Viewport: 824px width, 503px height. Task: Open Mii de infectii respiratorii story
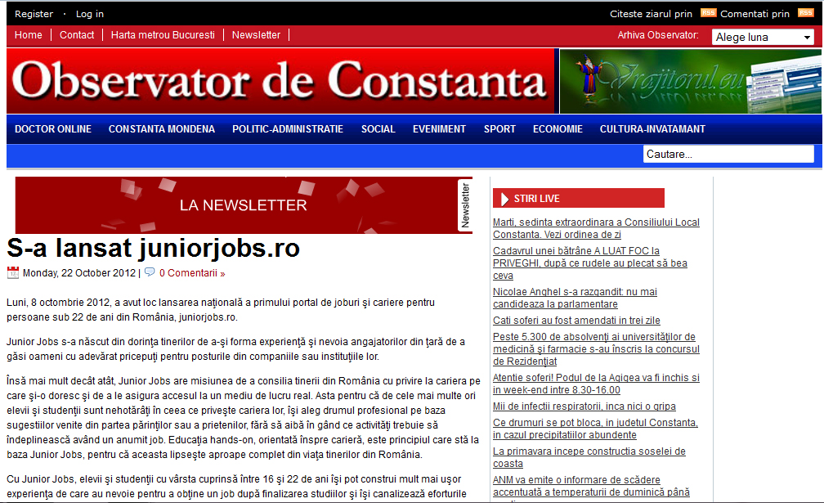584,406
